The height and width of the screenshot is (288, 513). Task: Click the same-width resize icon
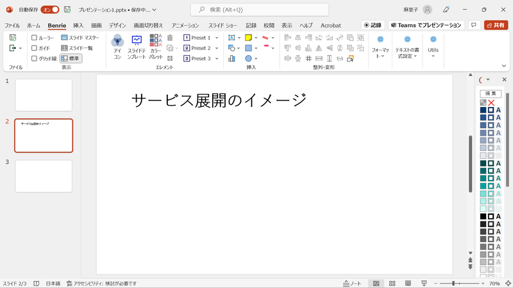point(319,58)
